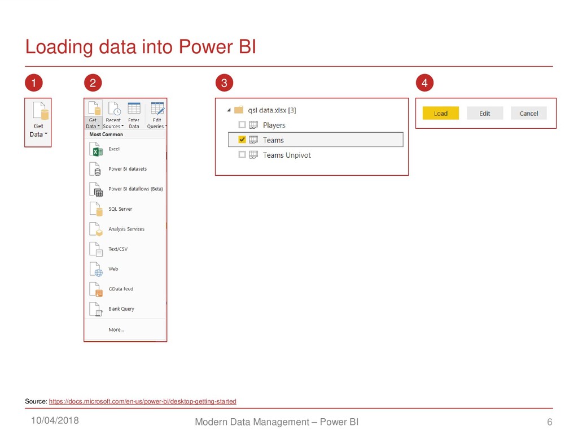Viewport: 578px width, 434px height.
Task: Click the Excel label in Most Common list
Action: point(114,149)
